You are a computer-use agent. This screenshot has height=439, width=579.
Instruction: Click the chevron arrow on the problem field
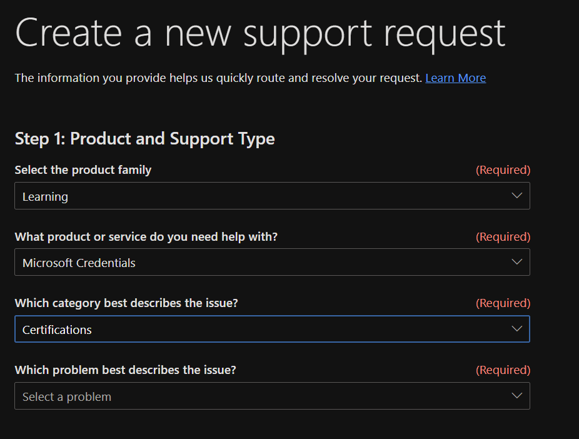tap(516, 396)
